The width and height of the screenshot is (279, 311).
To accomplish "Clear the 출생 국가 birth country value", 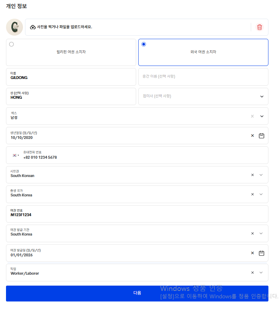I will click(x=253, y=194).
